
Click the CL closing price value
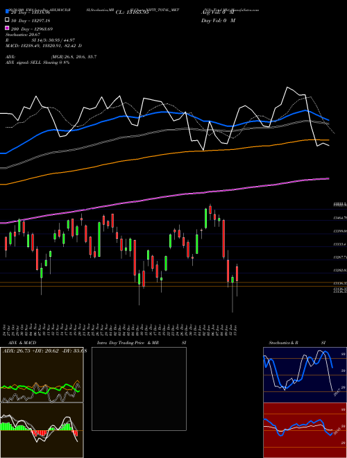133,12
